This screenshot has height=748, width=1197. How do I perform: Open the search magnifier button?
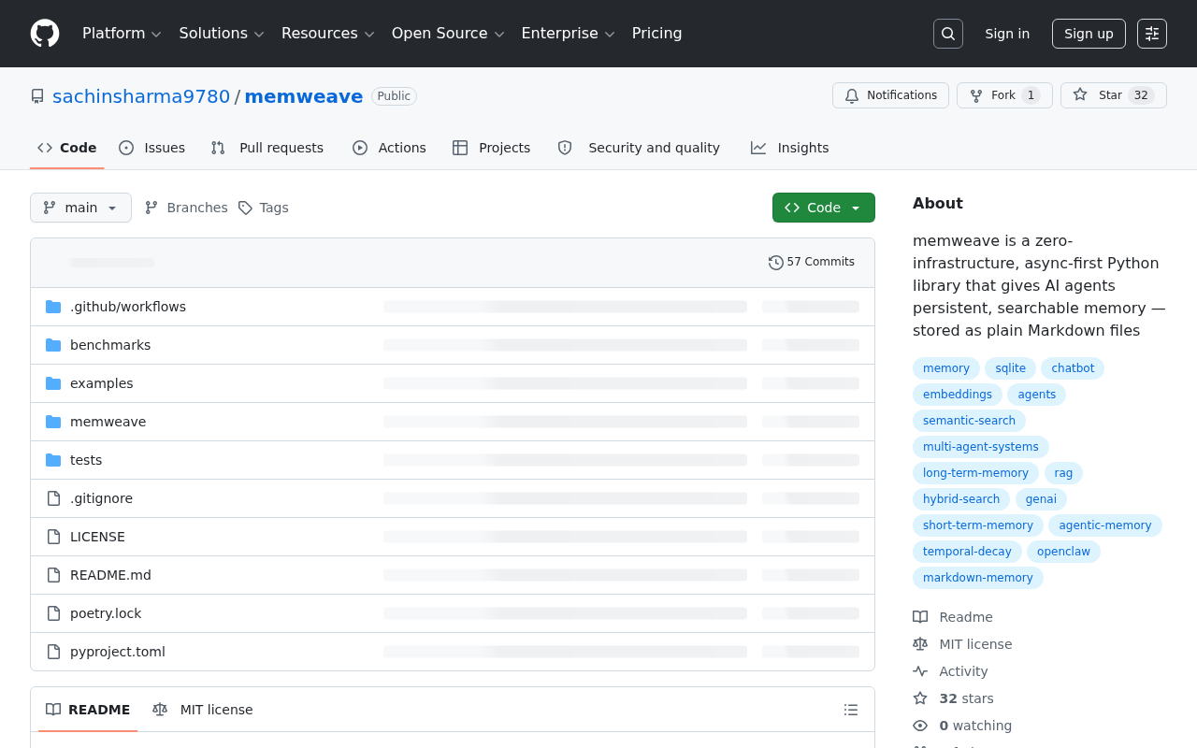pos(948,34)
